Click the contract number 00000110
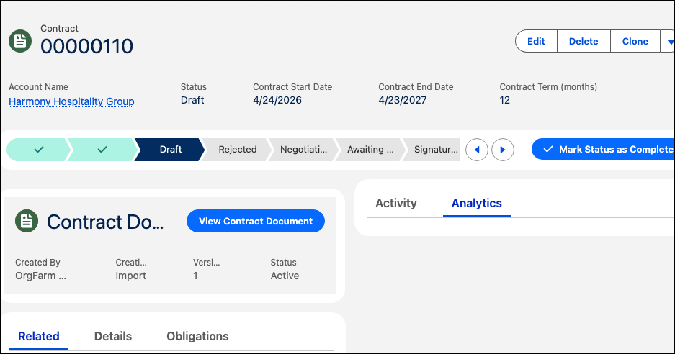Image resolution: width=675 pixels, height=354 pixels. (x=87, y=47)
